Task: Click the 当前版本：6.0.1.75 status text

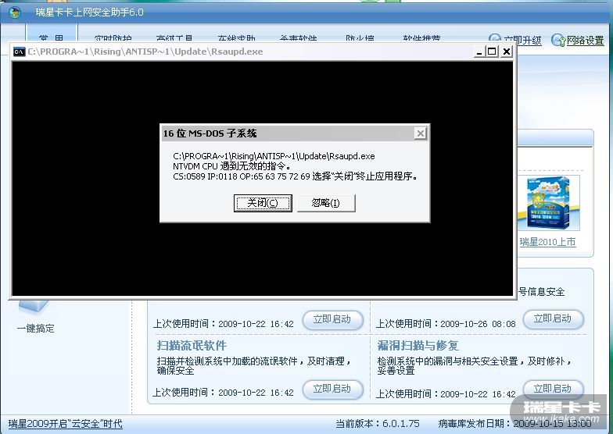Action: click(x=378, y=424)
